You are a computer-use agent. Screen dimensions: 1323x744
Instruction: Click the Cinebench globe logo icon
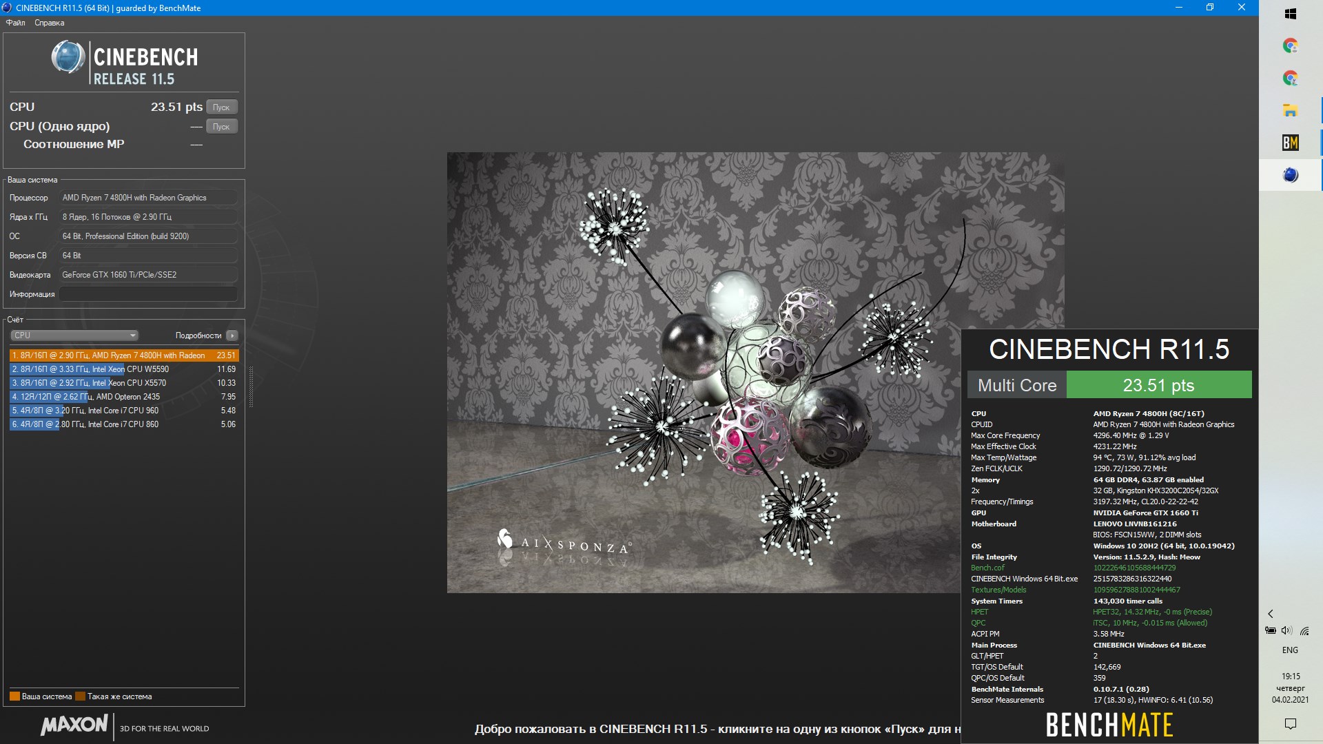[x=68, y=57]
